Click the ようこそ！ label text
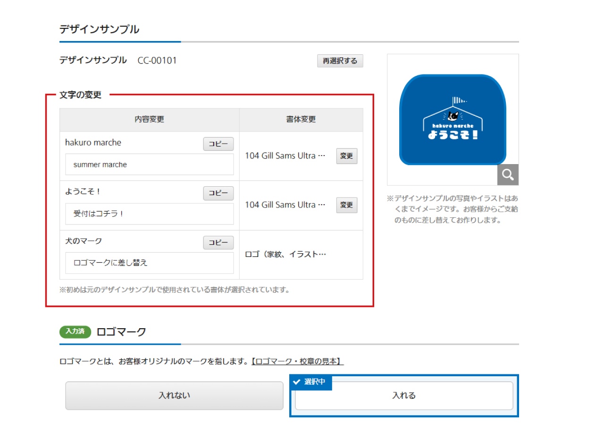Screen dimensions: 604x430 [83, 192]
